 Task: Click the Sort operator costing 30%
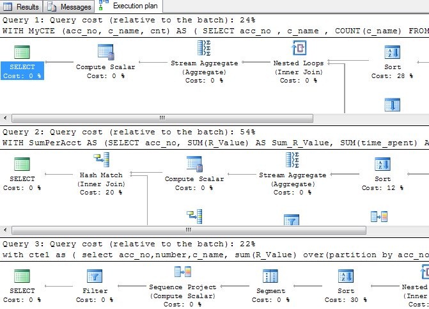click(346, 277)
